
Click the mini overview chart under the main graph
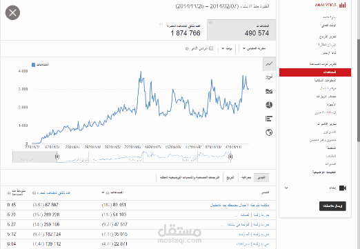point(122,157)
